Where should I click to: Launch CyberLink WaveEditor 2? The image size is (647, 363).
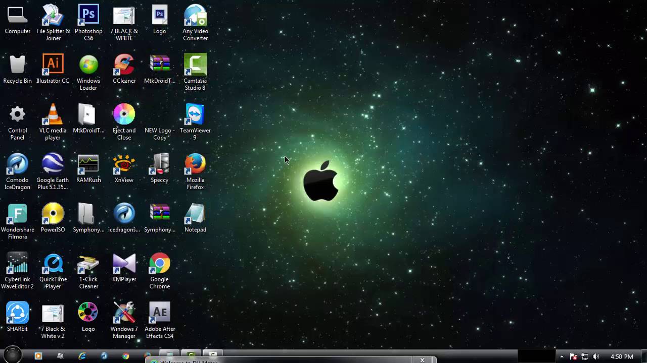point(18,271)
